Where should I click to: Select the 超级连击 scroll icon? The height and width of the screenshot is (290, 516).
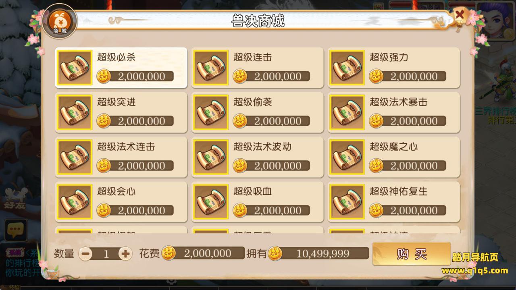point(211,68)
